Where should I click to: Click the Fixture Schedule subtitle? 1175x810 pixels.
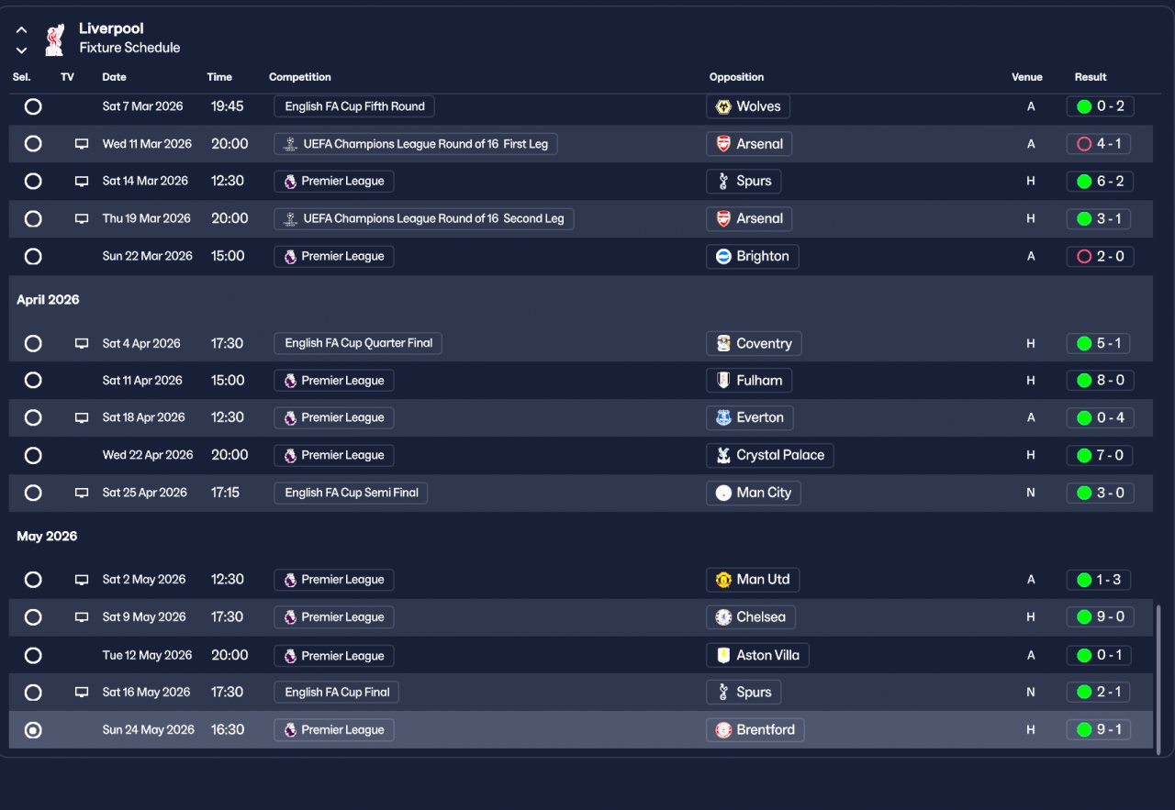point(129,48)
